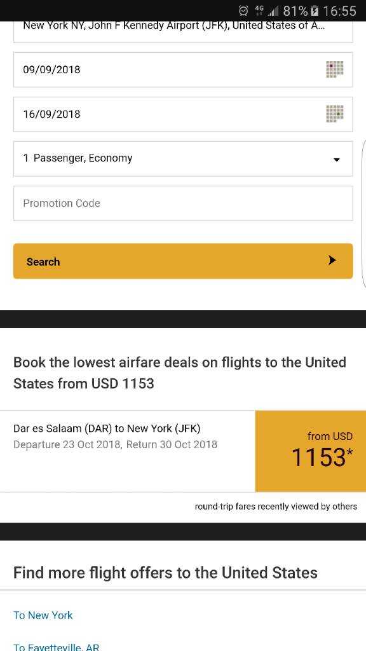Open the departure date calendar icon
Viewport: 366px width, 651px height.
click(334, 69)
